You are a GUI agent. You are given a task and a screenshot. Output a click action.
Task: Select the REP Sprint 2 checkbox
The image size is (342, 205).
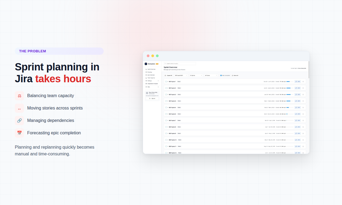[166, 88]
